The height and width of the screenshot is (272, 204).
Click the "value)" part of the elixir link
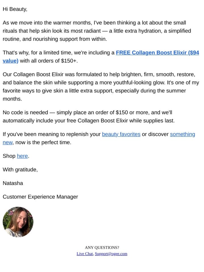[10, 61]
